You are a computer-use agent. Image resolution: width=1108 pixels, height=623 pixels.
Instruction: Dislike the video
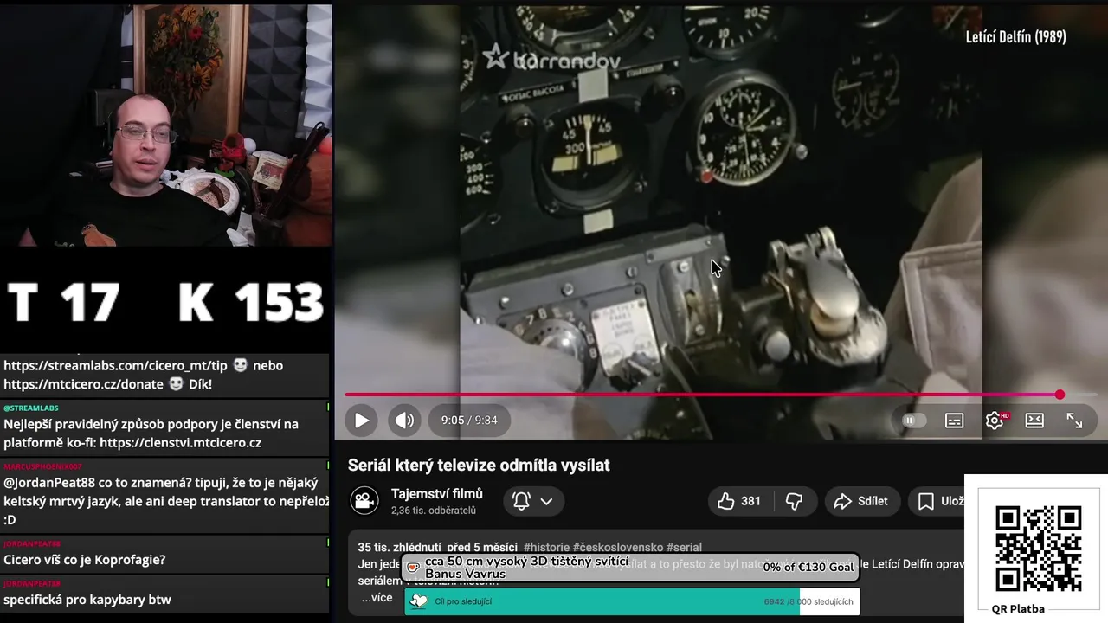(794, 501)
